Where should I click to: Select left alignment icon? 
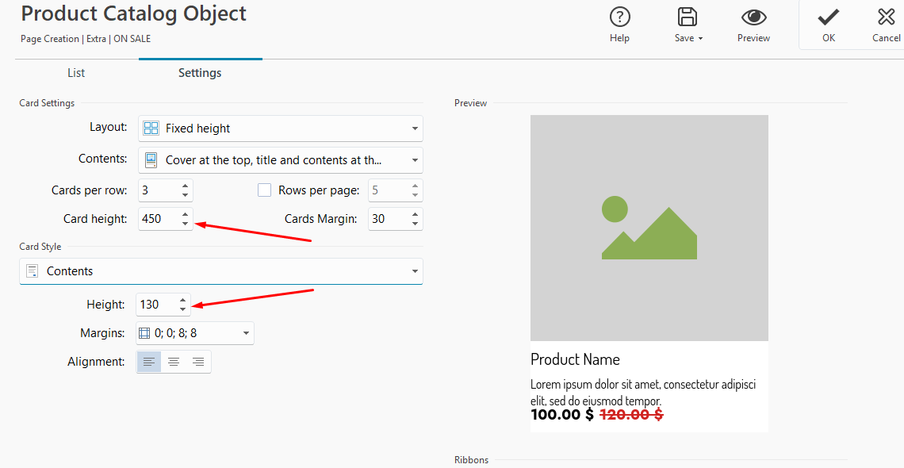coord(149,362)
